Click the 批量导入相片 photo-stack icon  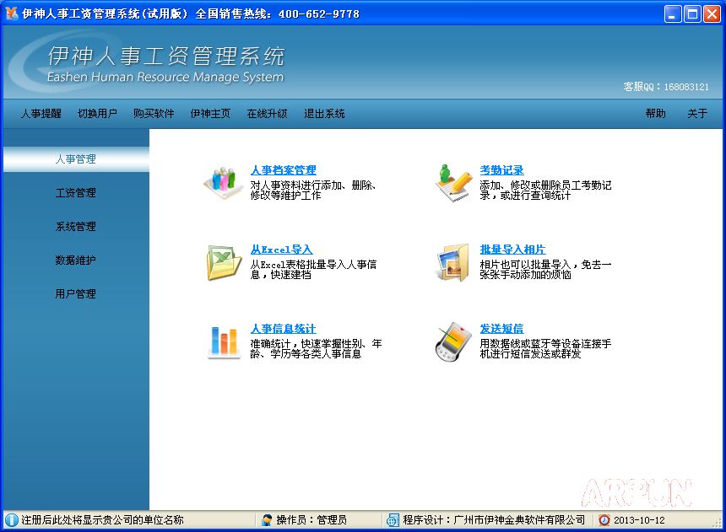click(x=451, y=261)
